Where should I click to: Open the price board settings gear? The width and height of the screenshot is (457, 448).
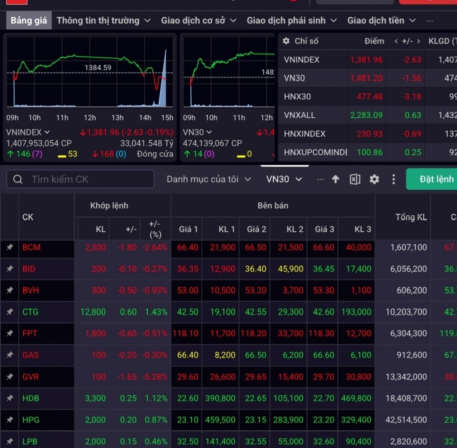[x=374, y=179]
